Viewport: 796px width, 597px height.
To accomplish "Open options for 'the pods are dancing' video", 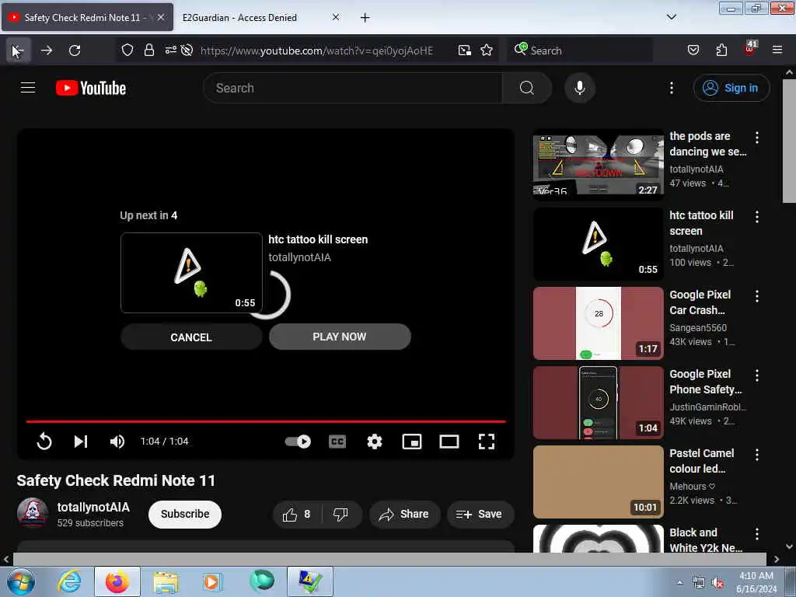I will click(x=757, y=138).
